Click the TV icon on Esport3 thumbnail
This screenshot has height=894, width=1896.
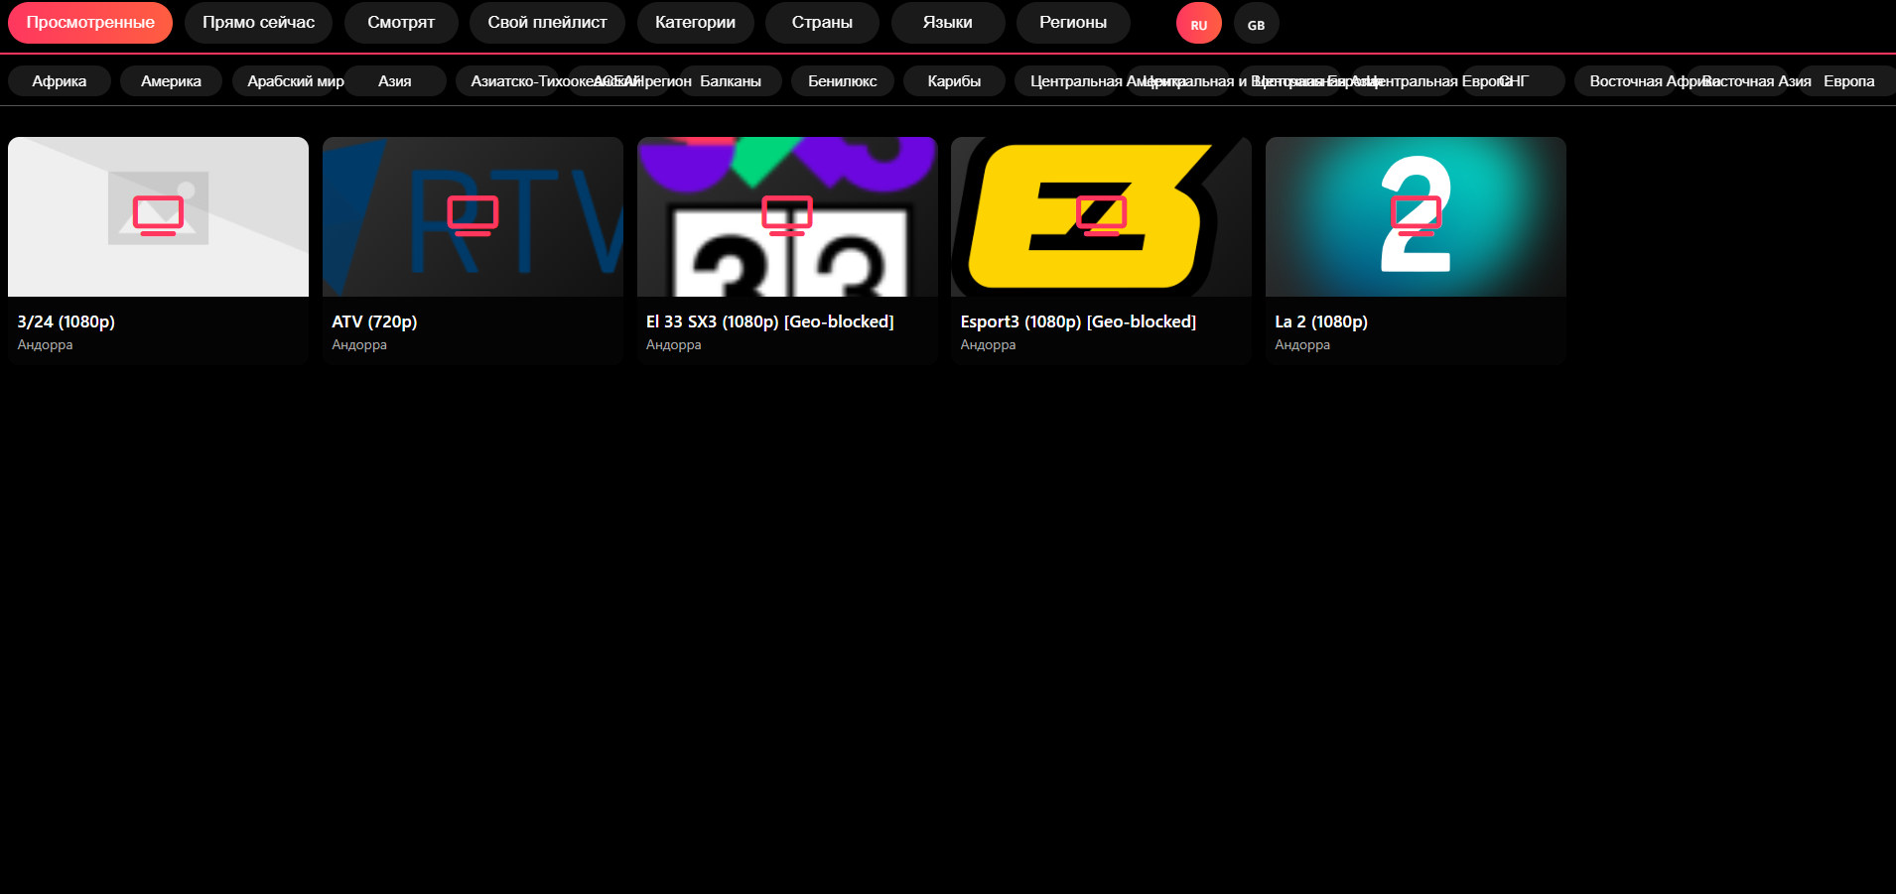1101,215
